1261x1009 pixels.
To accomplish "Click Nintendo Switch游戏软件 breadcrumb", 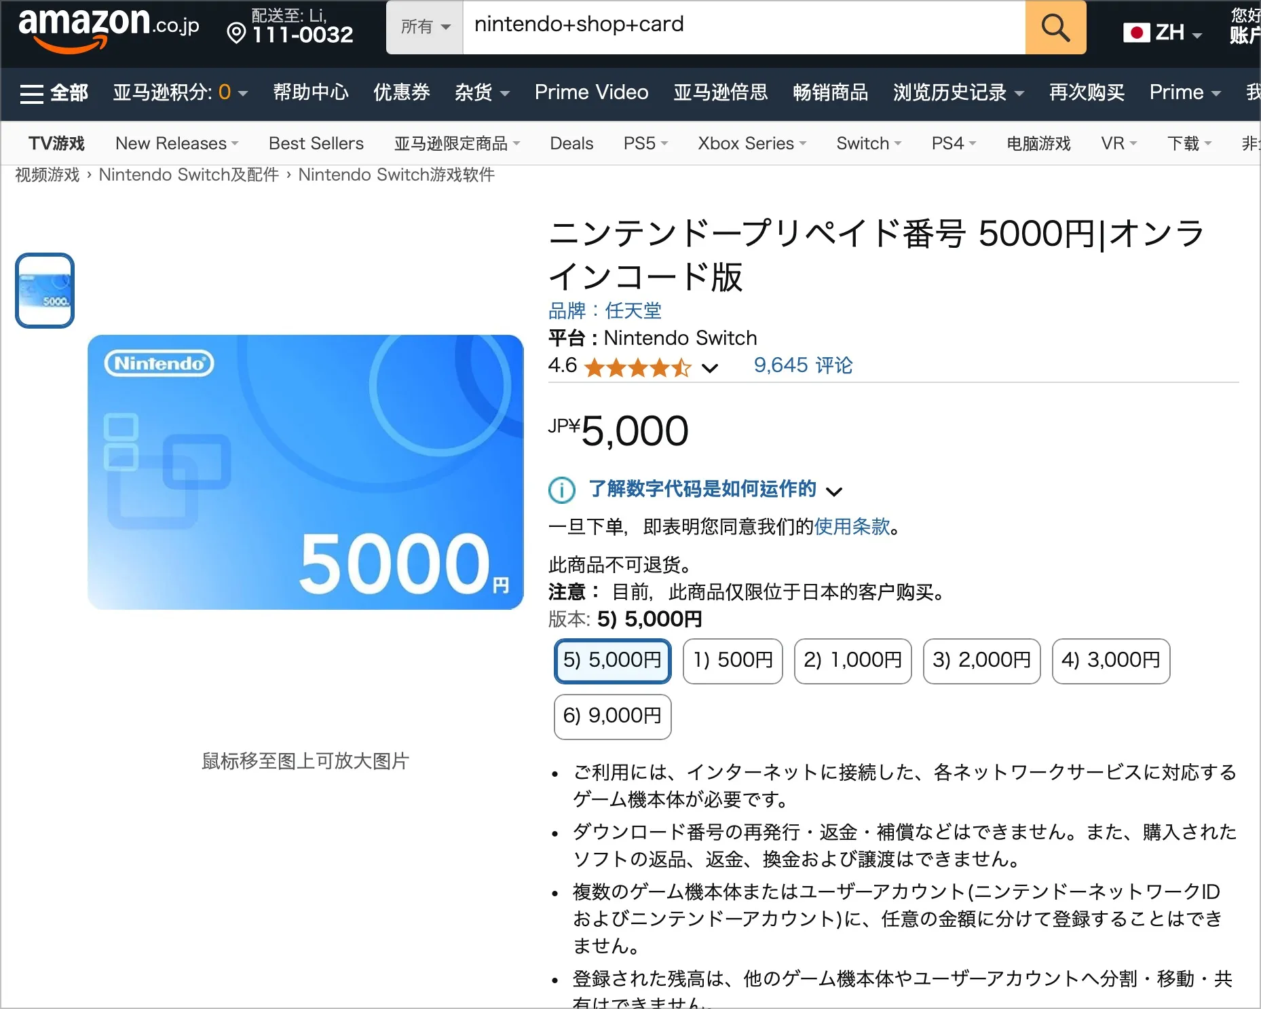I will coord(396,175).
